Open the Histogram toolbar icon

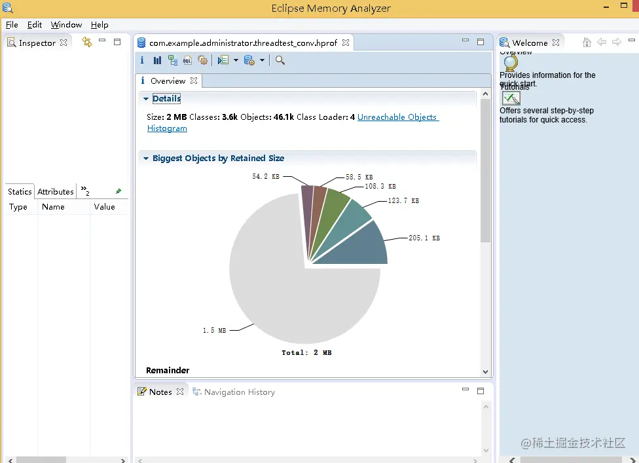[157, 60]
